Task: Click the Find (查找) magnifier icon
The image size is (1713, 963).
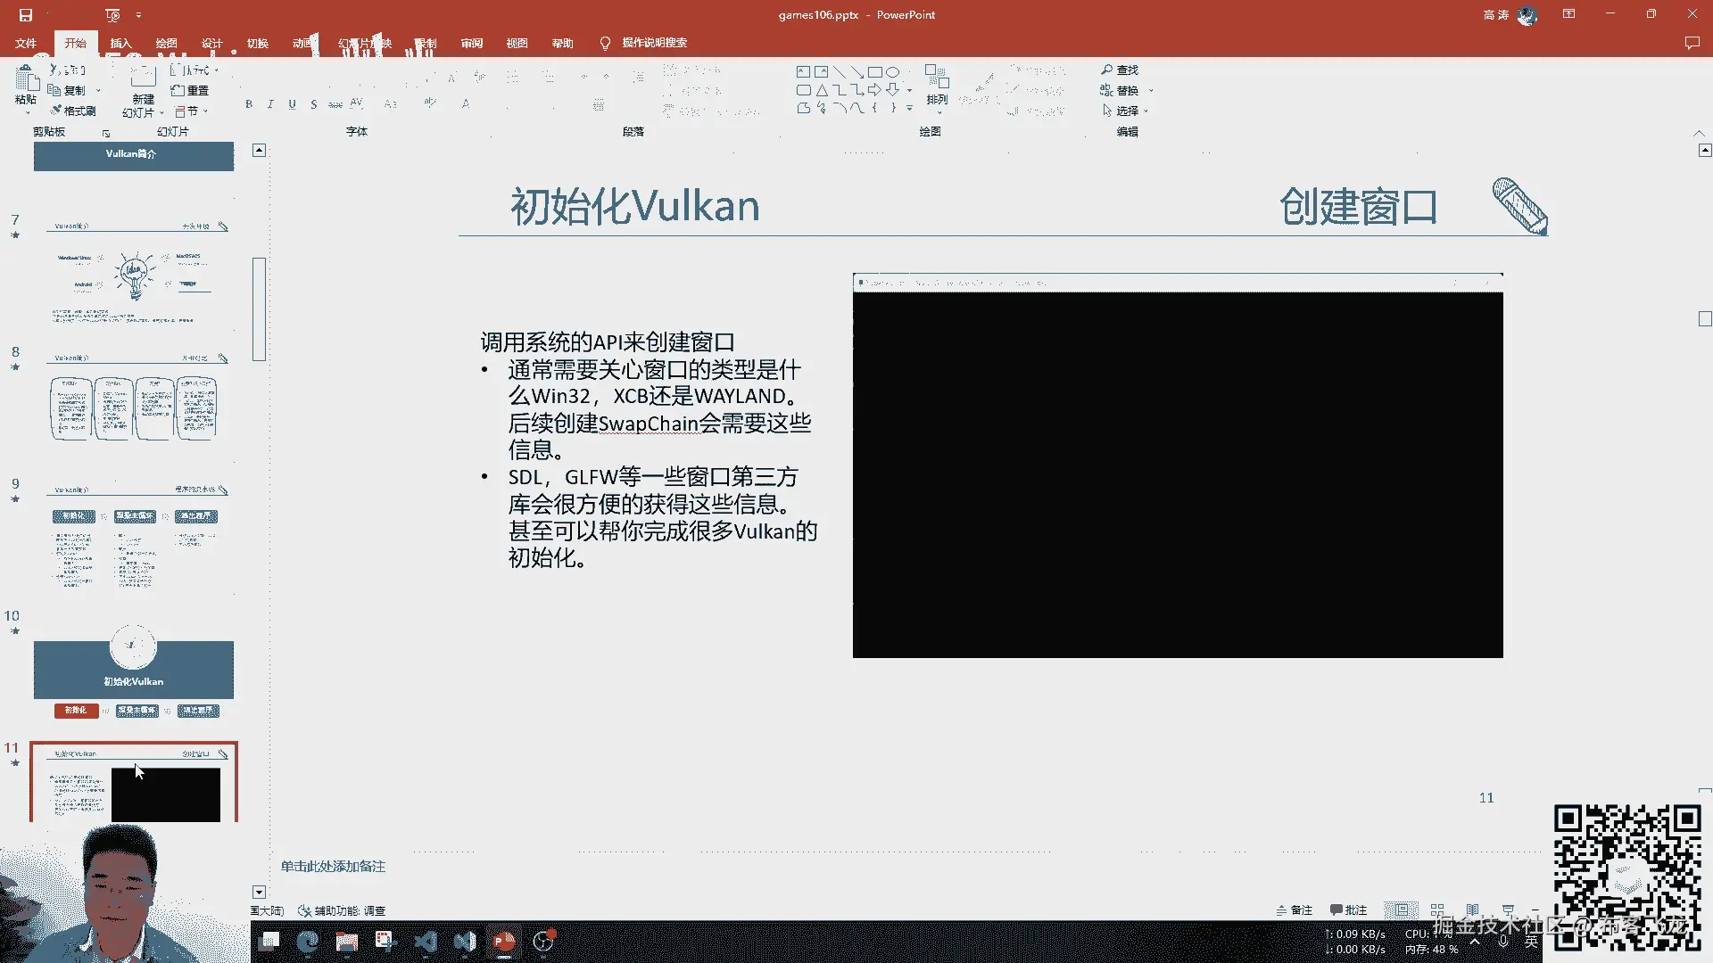Action: tap(1107, 70)
